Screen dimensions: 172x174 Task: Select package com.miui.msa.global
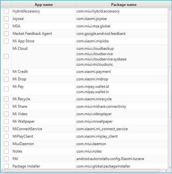pos(93,26)
